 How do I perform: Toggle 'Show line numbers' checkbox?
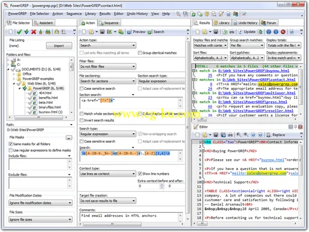[x=139, y=174]
